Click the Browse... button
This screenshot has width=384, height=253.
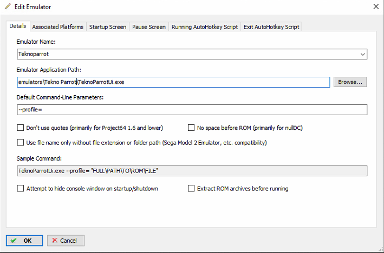coord(350,82)
